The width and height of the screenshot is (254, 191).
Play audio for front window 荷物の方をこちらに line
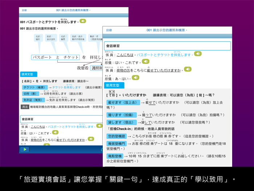(188, 69)
